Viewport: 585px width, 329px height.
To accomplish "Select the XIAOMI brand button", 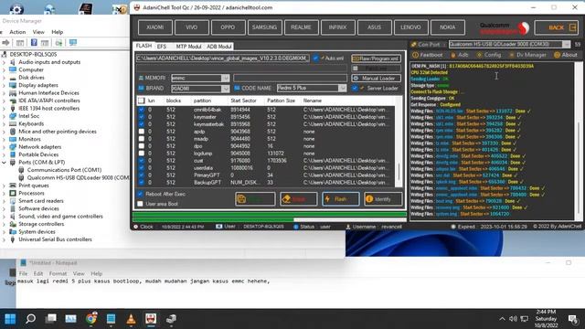I will [155, 27].
